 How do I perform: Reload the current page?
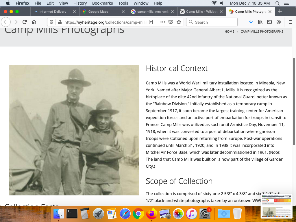pos(25,22)
